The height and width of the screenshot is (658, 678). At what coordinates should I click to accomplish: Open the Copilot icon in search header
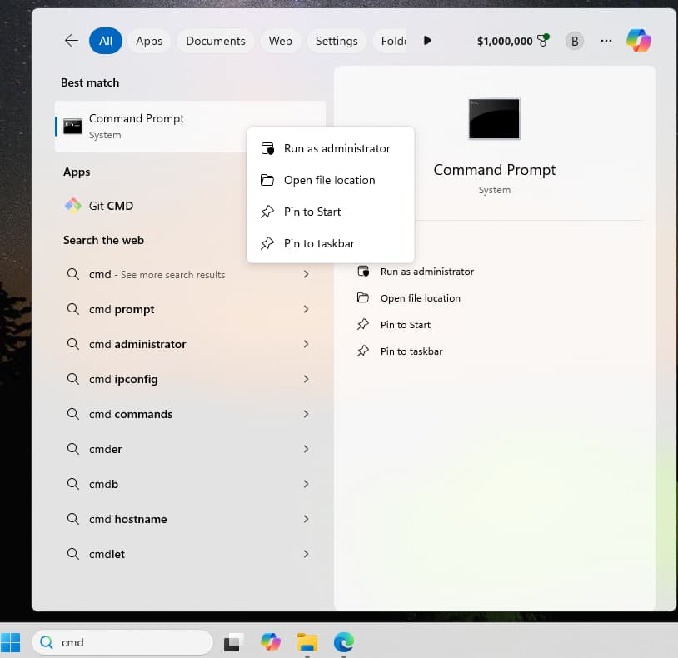(639, 41)
